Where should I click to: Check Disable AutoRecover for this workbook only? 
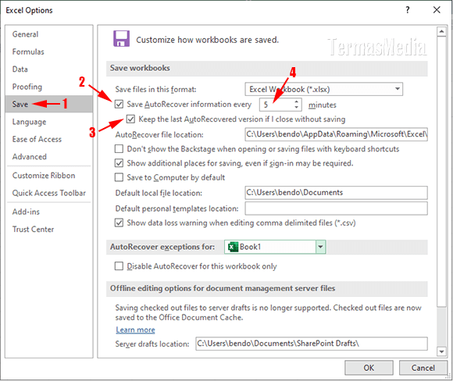(x=119, y=265)
